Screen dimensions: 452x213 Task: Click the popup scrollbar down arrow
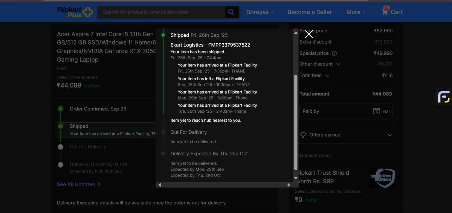click(x=296, y=178)
